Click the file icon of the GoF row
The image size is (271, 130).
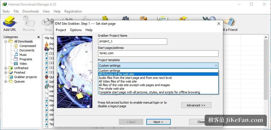[47, 81]
